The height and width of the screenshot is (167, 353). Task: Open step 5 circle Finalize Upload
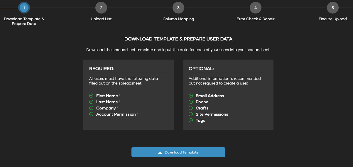pyautogui.click(x=333, y=8)
